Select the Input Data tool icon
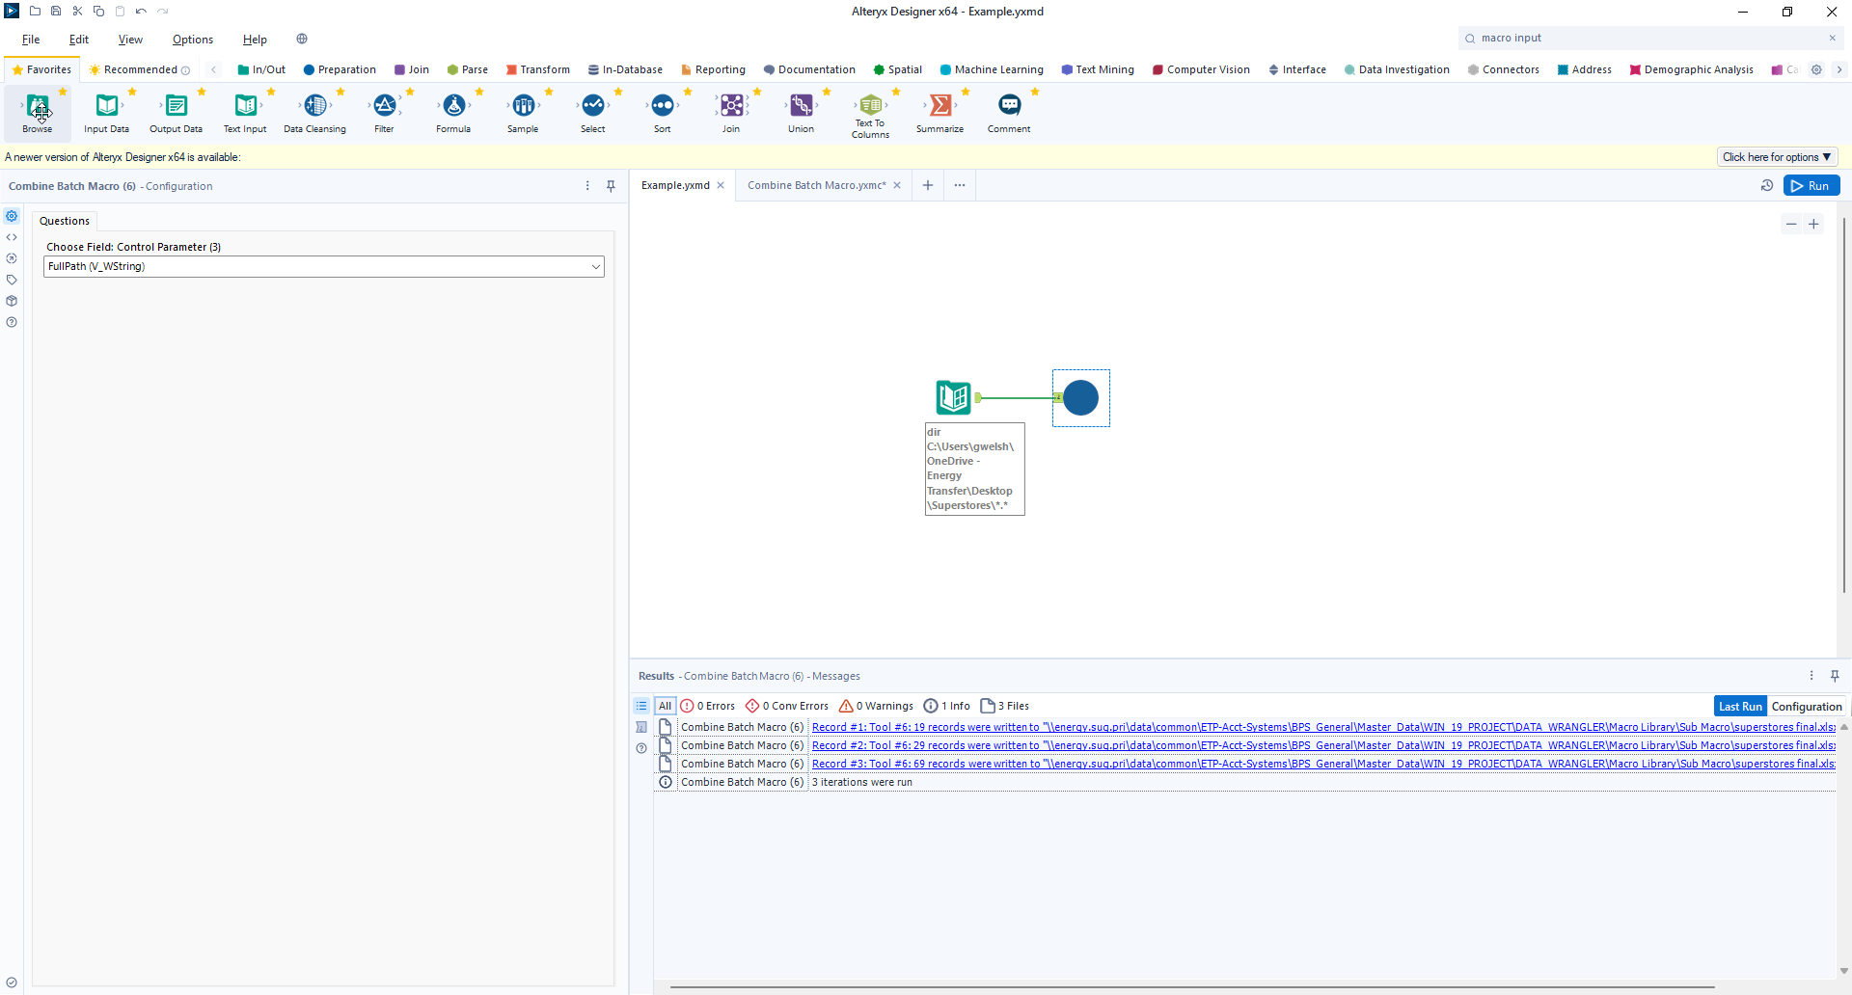 (106, 106)
